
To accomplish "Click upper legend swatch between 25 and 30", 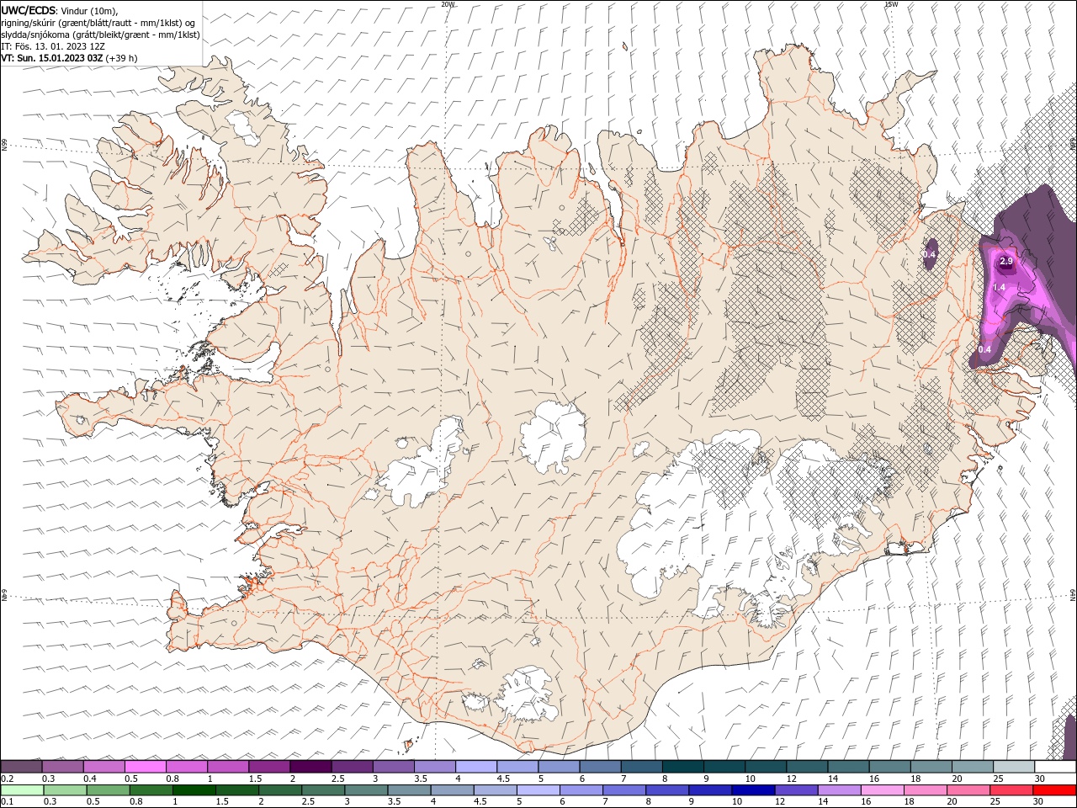I will [1015, 767].
